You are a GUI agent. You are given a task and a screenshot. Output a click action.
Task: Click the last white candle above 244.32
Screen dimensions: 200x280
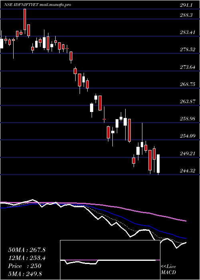(158, 164)
